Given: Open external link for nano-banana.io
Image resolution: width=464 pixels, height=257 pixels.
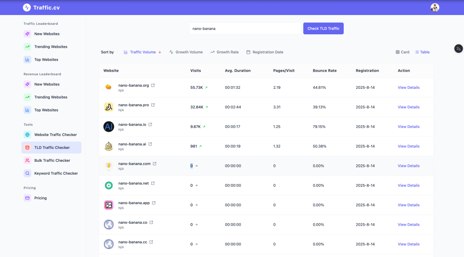Looking at the screenshot, I should tap(150, 124).
